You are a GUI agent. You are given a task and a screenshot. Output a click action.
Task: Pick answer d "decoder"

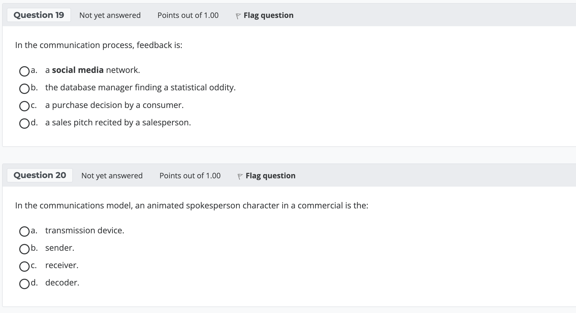coord(24,284)
